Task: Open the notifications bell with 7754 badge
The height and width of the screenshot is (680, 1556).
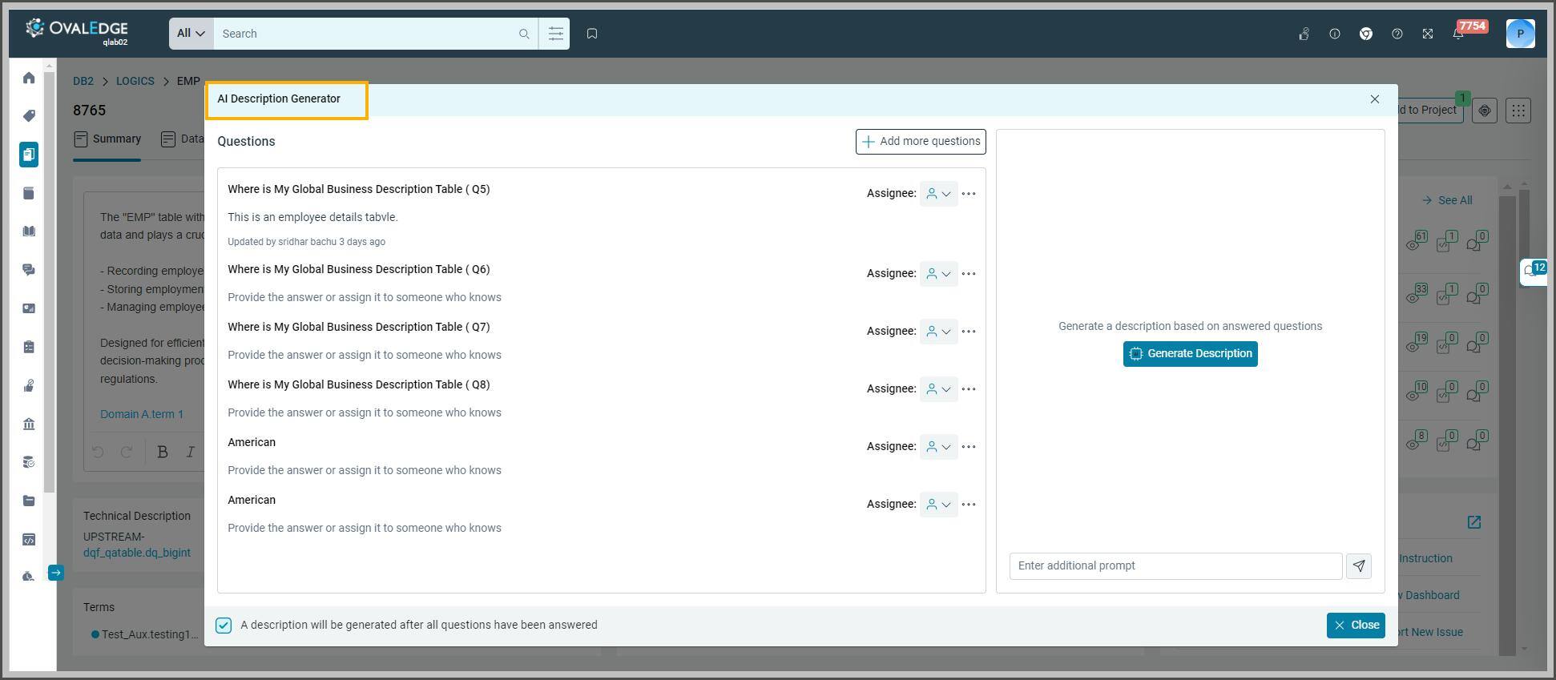Action: click(x=1459, y=34)
